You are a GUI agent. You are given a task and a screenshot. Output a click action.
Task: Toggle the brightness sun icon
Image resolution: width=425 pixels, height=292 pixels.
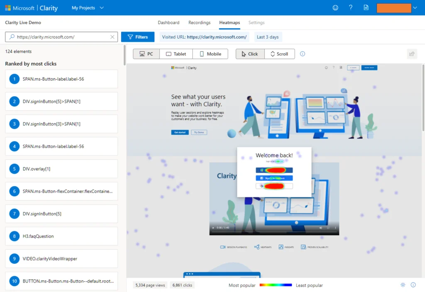coord(403,285)
